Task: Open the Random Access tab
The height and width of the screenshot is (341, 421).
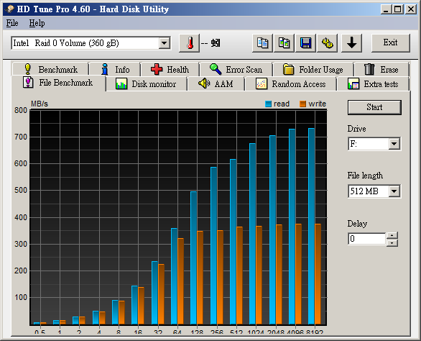Action: (x=290, y=84)
